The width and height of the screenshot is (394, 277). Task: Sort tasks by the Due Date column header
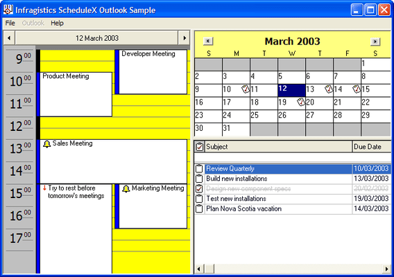tap(372, 147)
